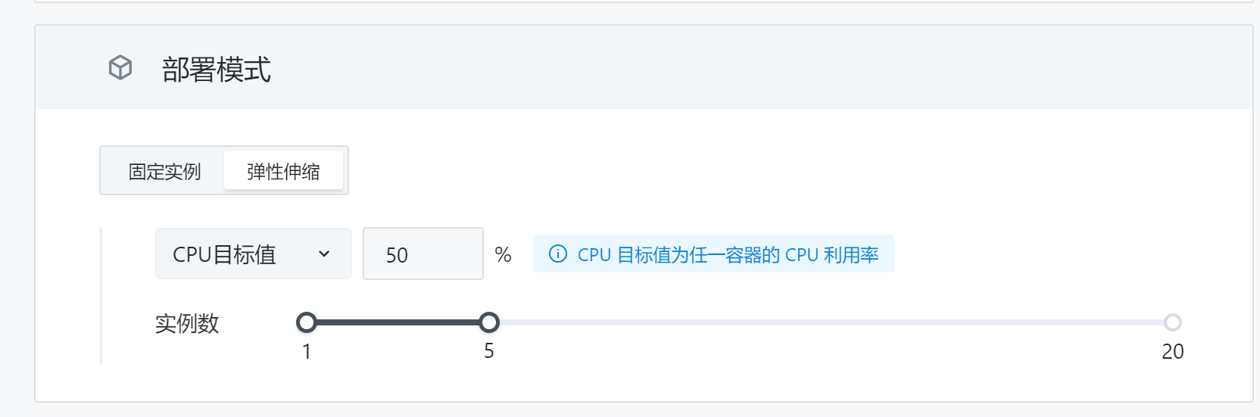The width and height of the screenshot is (1260, 417).
Task: Click the number 1 under the slider
Action: tap(307, 351)
